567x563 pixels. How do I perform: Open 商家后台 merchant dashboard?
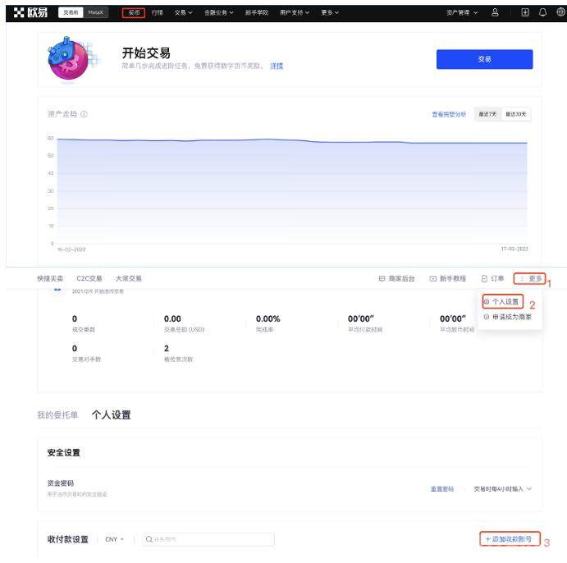[396, 279]
